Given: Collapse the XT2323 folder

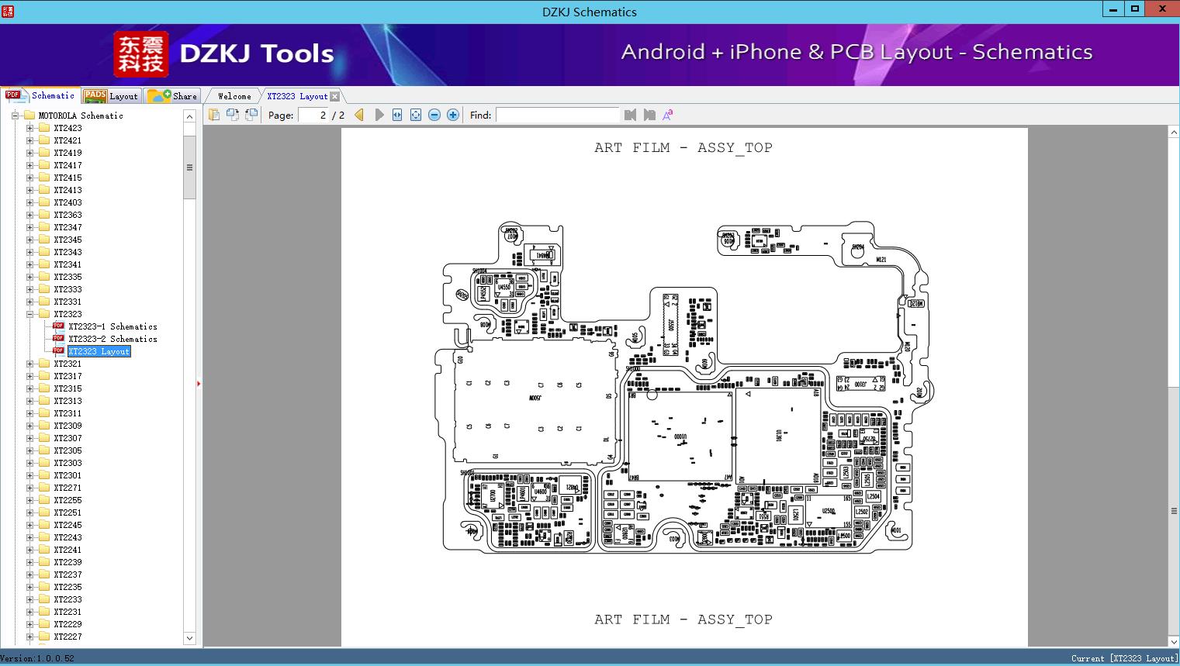Looking at the screenshot, I should [x=29, y=314].
